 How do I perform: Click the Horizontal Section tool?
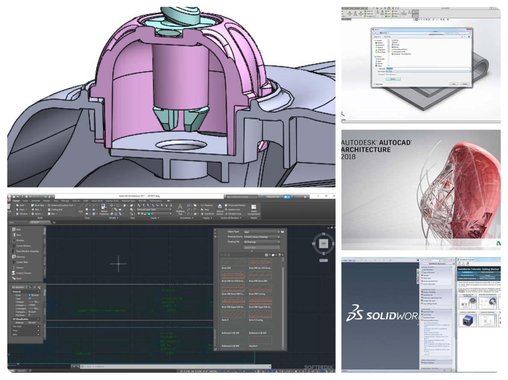[235, 205]
